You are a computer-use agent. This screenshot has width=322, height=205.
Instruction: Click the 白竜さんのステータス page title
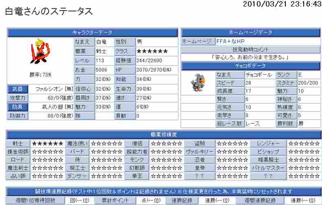[x=49, y=11]
